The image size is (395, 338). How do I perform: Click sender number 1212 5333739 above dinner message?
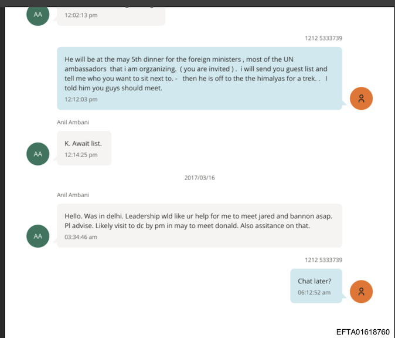click(x=324, y=38)
